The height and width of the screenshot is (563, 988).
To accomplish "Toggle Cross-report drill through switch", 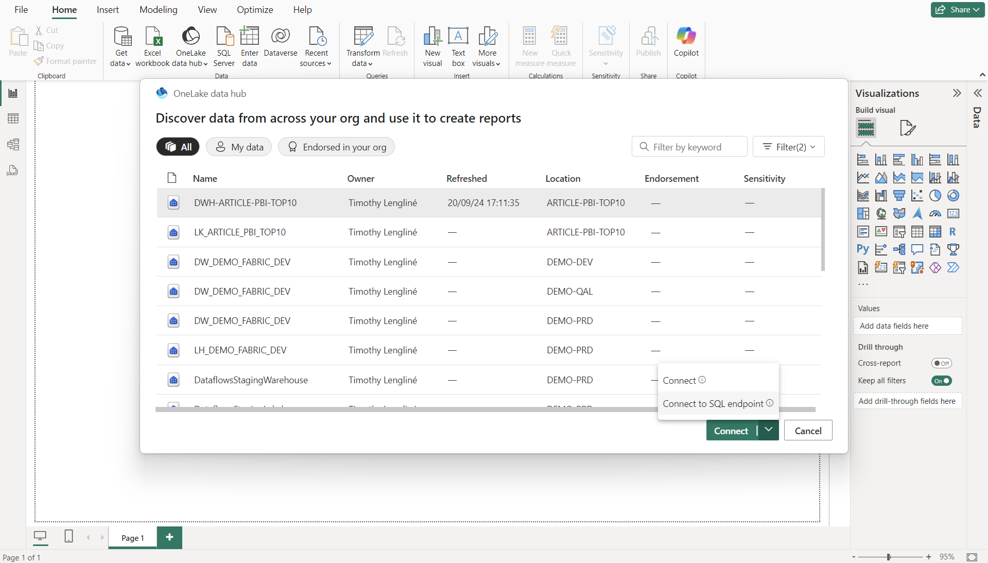I will click(x=941, y=363).
